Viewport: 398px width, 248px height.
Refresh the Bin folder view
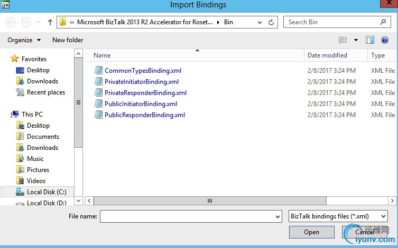[271, 22]
